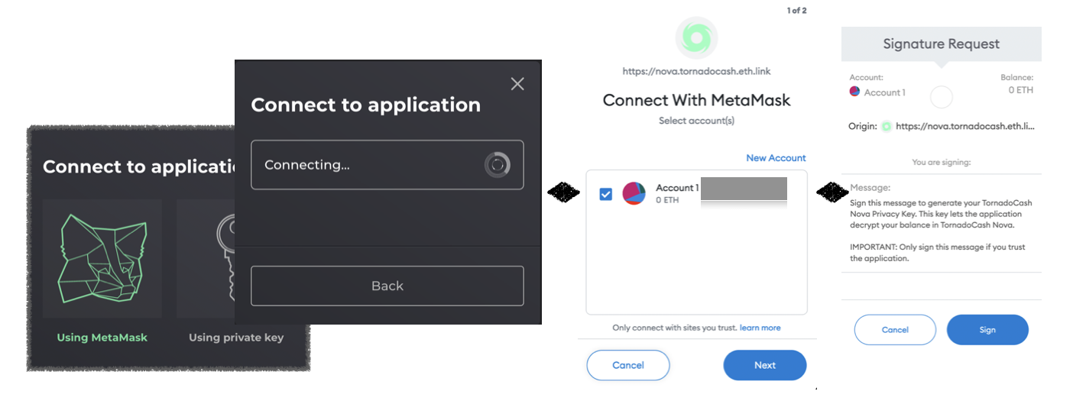Click the Using private key label

coord(236,338)
